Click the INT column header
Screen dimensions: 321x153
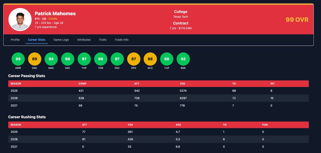(272, 84)
